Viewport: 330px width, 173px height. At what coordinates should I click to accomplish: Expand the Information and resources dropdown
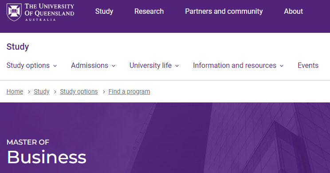point(238,66)
